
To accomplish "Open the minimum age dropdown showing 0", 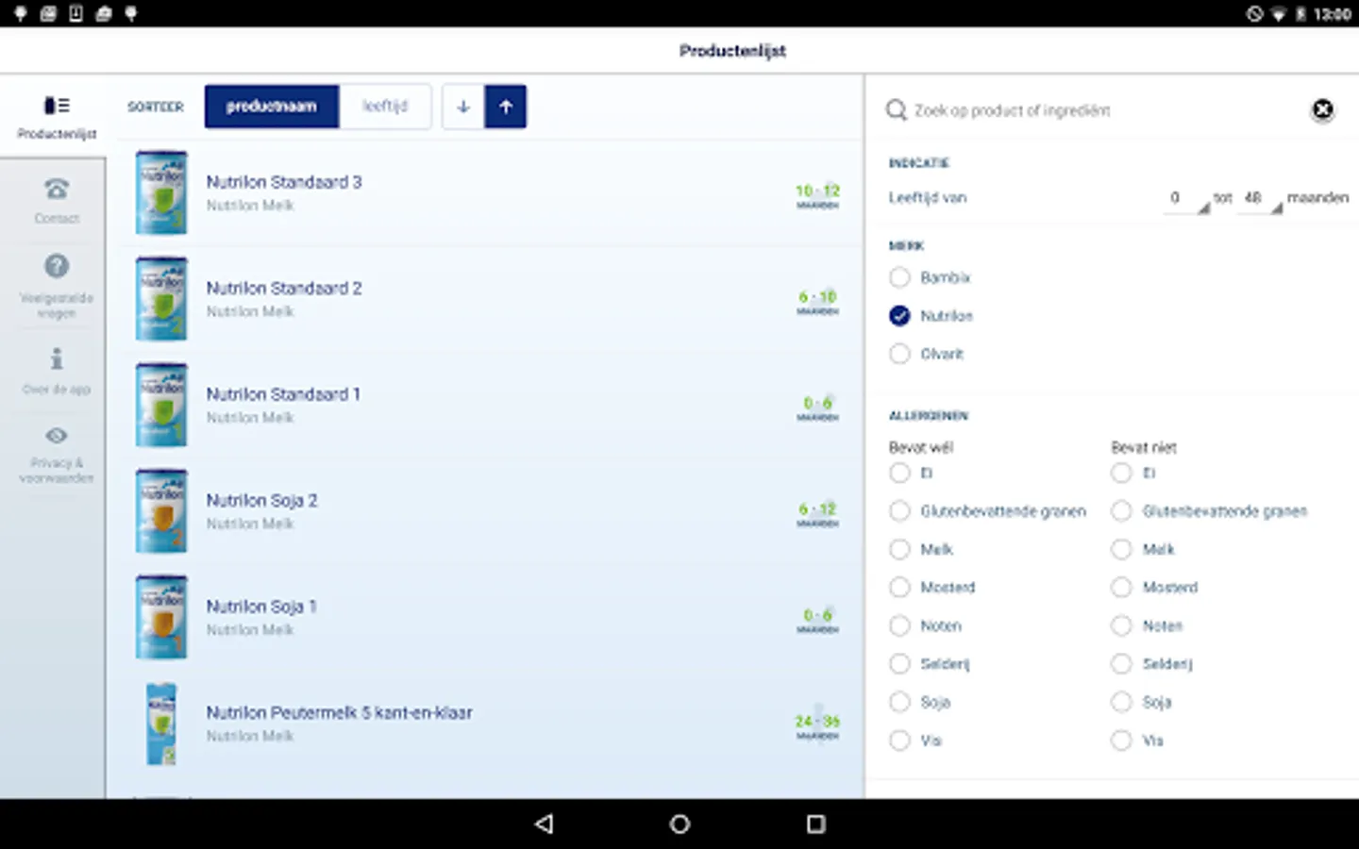I will [1186, 198].
